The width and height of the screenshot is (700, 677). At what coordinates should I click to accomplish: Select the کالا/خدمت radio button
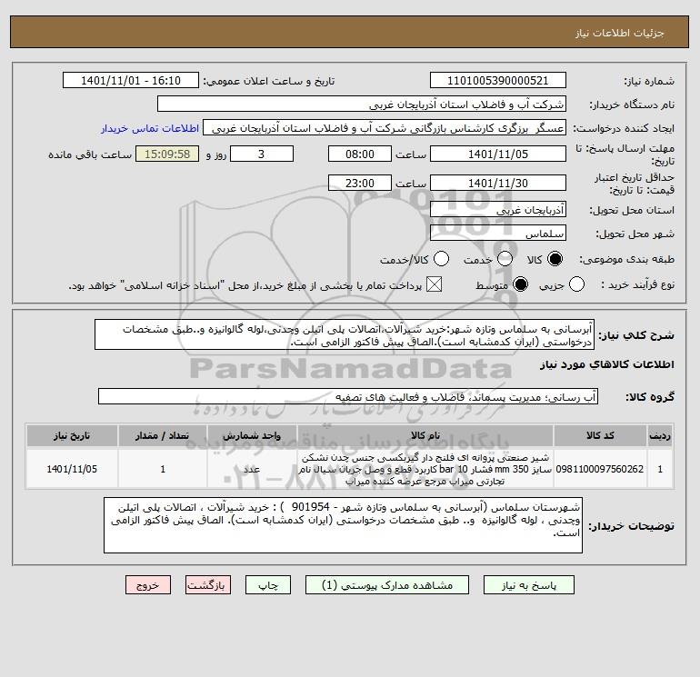[441, 259]
